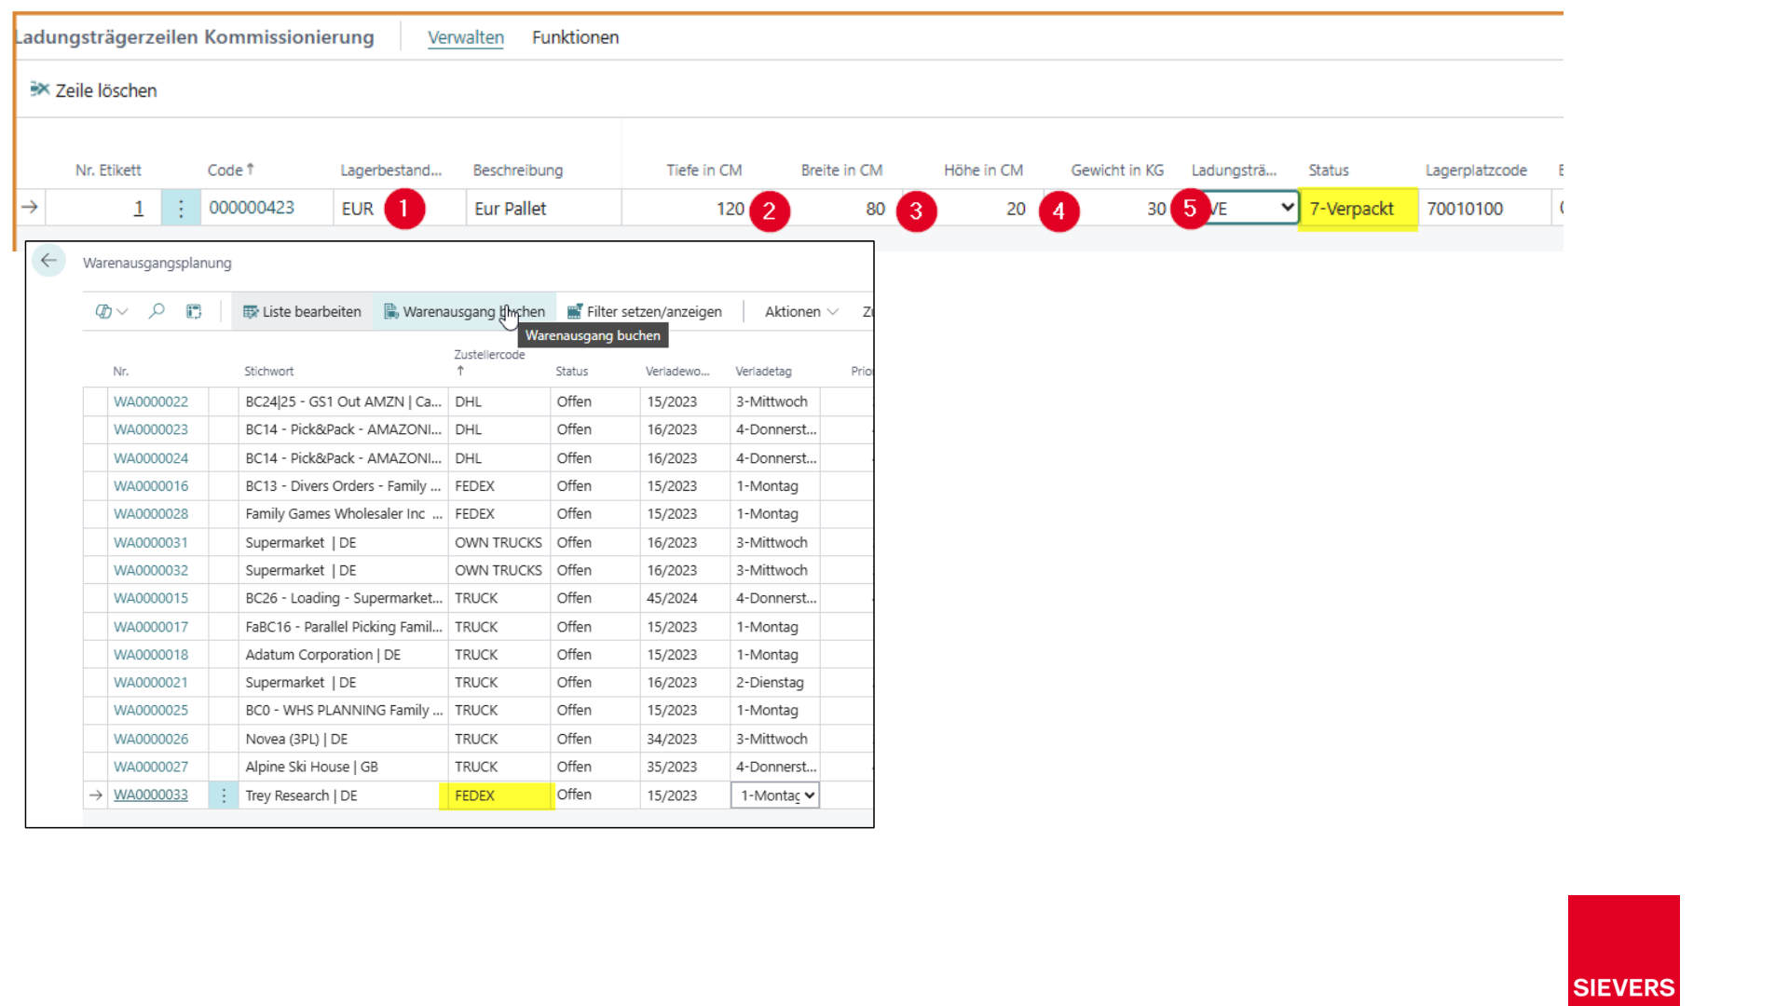Click the Verladetag column header
Viewport: 1789px width, 1006px height.
click(x=763, y=371)
